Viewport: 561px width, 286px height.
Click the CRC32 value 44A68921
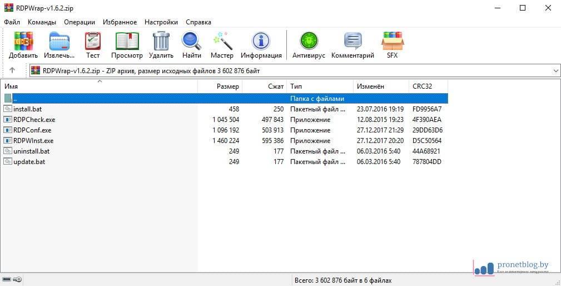[x=426, y=151]
